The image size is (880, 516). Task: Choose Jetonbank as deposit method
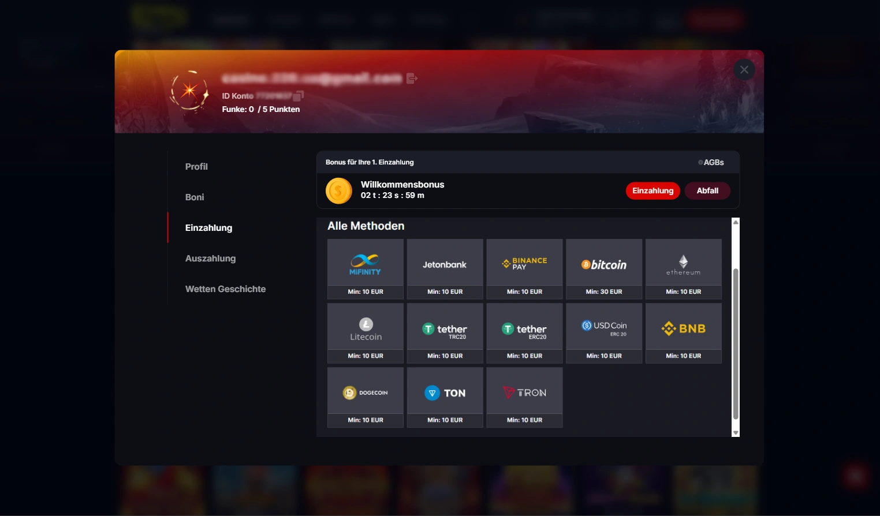point(445,269)
